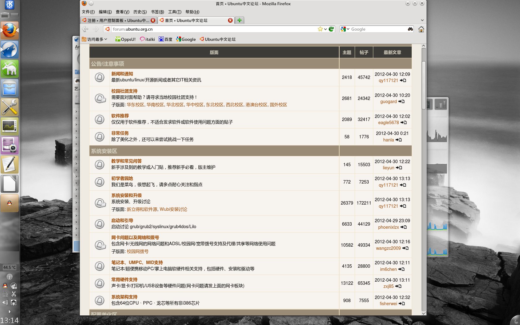
Task: Open the 启动和引导 forum
Action: pos(122,220)
